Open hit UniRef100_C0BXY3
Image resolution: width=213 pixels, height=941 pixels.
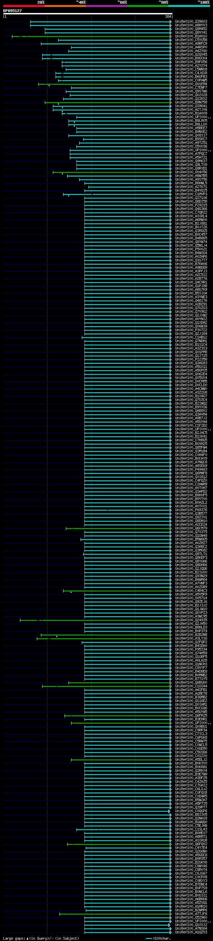(191, 880)
